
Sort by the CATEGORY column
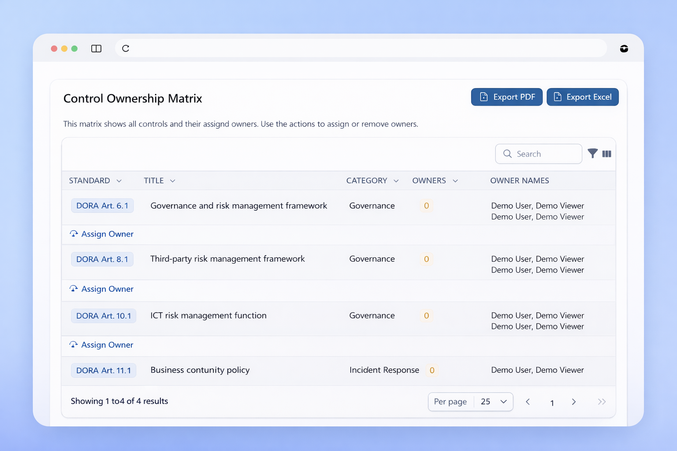(x=372, y=181)
